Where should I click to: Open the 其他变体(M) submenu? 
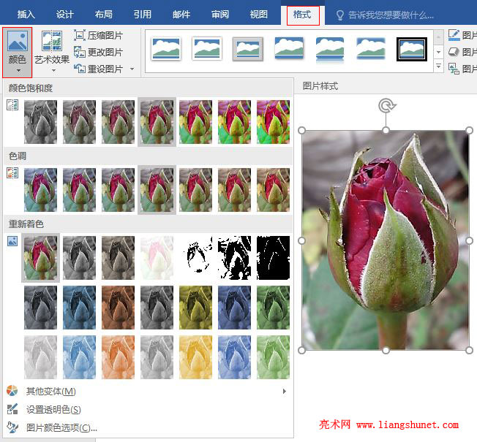pyautogui.click(x=149, y=391)
